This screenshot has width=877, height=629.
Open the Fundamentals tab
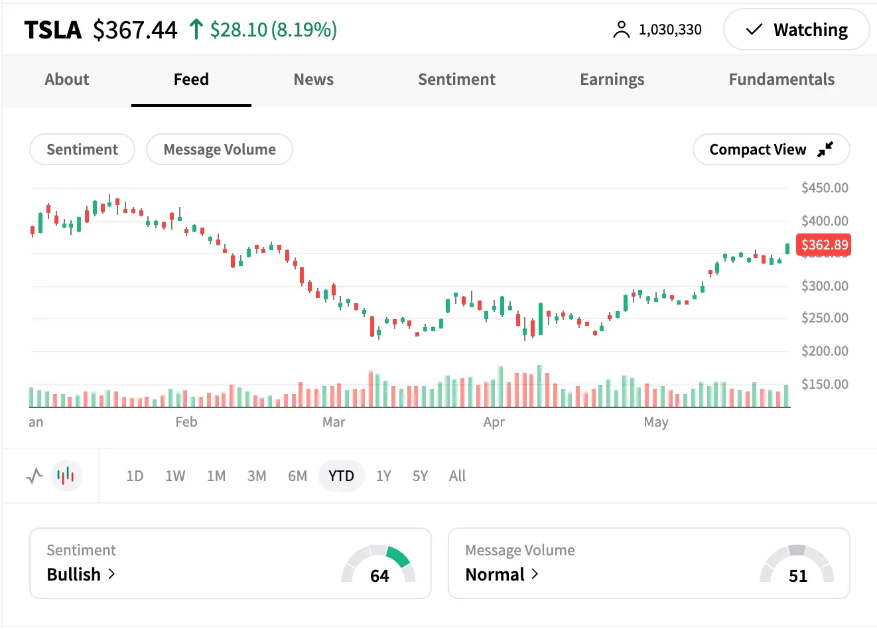pos(781,80)
